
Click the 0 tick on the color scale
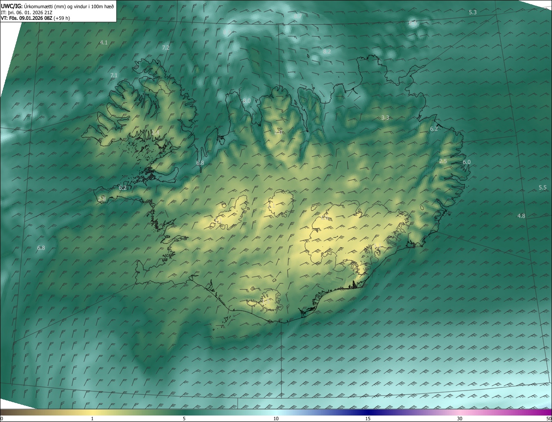click(x=2, y=419)
